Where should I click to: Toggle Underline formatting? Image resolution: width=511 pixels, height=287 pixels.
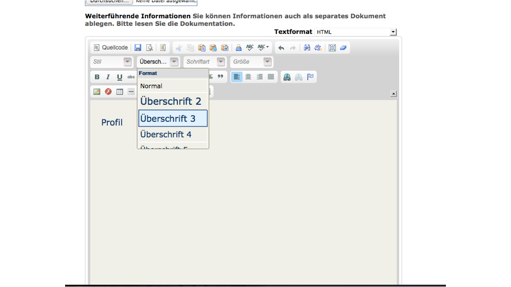click(x=120, y=77)
